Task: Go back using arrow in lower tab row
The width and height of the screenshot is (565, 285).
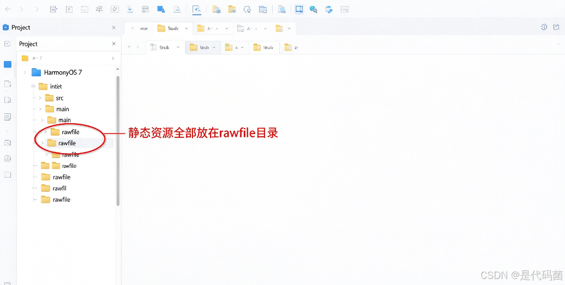Action: [130, 47]
